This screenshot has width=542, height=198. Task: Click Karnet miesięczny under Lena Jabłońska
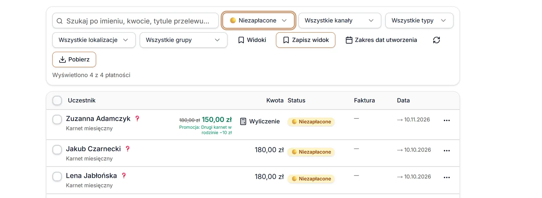coord(89,185)
